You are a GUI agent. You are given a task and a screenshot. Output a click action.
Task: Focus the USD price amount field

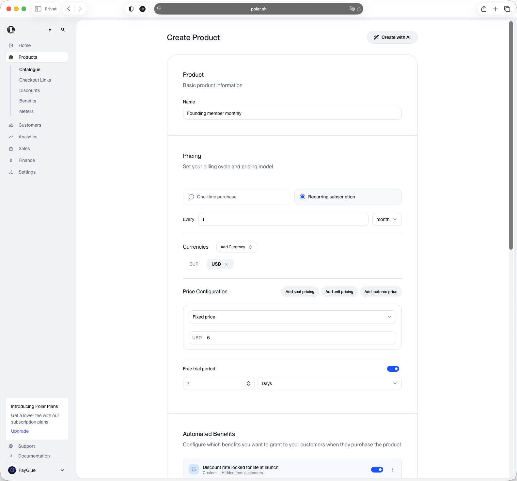coord(292,338)
